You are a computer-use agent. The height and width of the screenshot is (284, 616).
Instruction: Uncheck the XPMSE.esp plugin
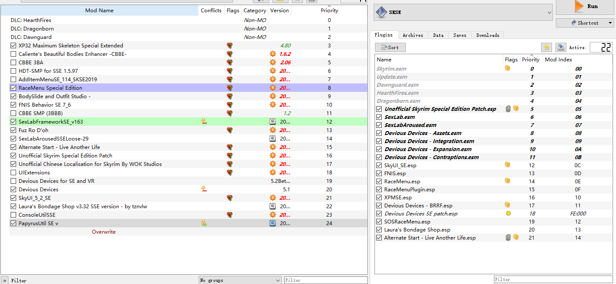[379, 198]
